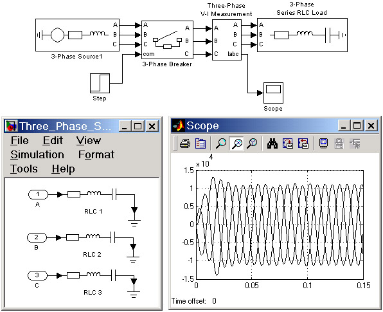Click the ground symbol of RLC 2 branch
The height and width of the screenshot is (312, 383).
point(133,260)
